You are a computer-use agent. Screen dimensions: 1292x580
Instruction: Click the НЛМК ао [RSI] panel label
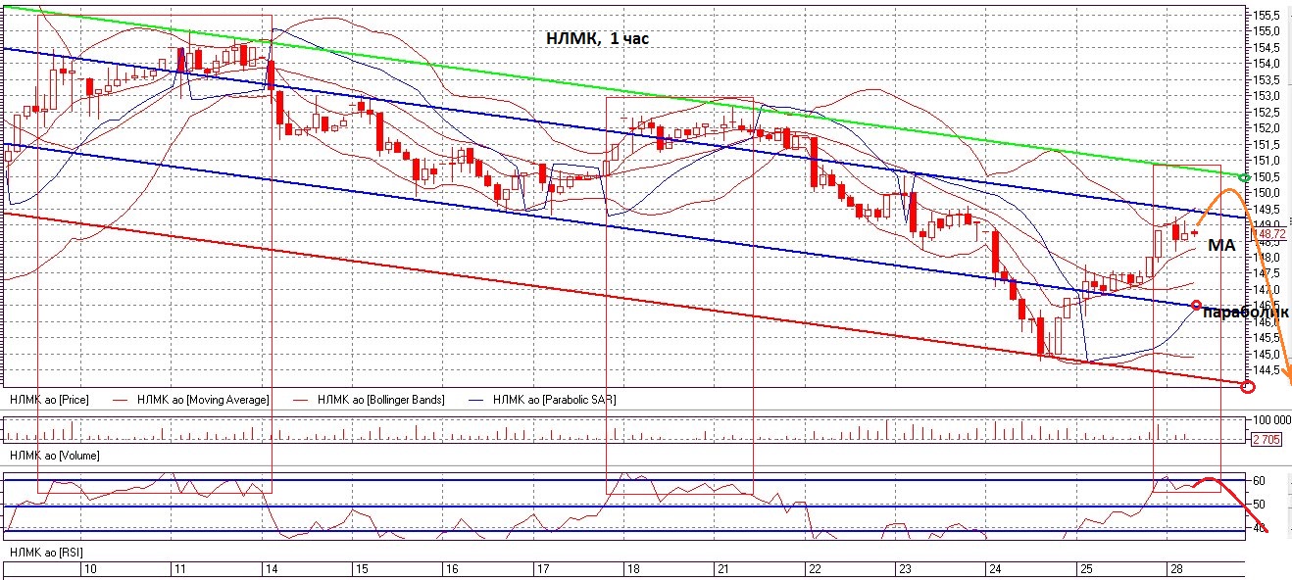[x=47, y=554]
